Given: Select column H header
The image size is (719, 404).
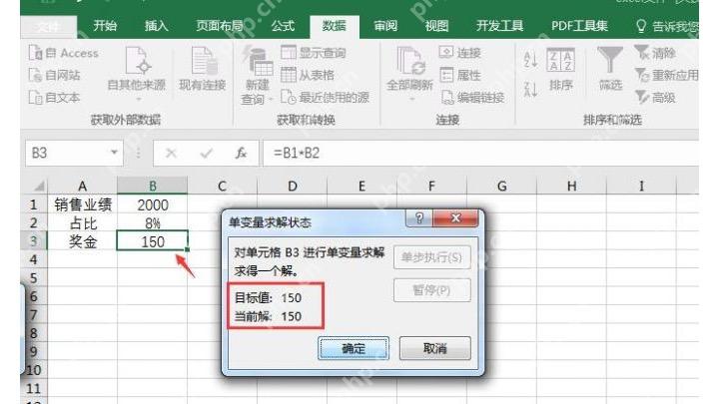Looking at the screenshot, I should [x=571, y=186].
